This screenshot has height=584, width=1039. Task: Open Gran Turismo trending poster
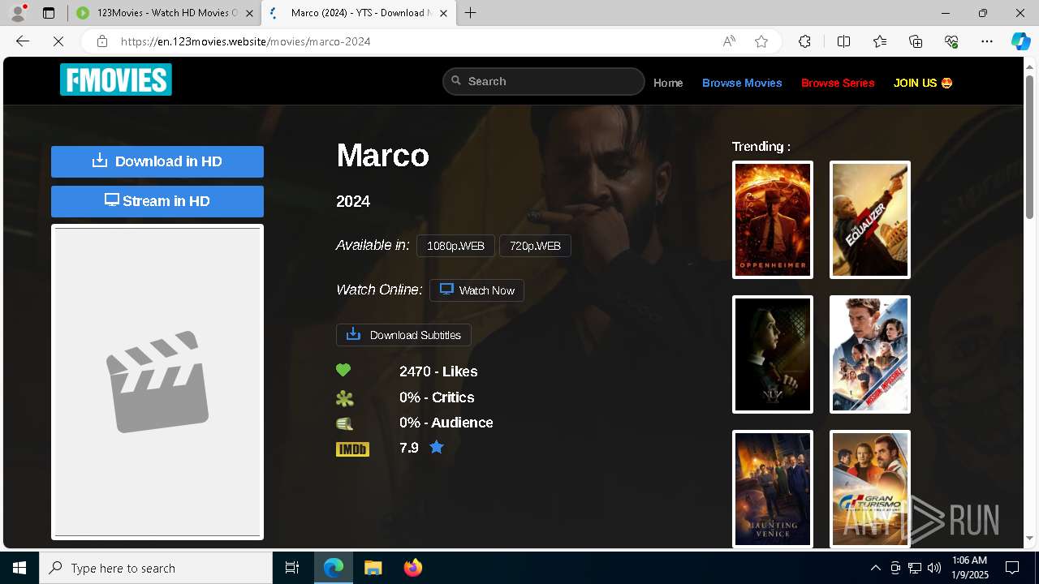870,489
